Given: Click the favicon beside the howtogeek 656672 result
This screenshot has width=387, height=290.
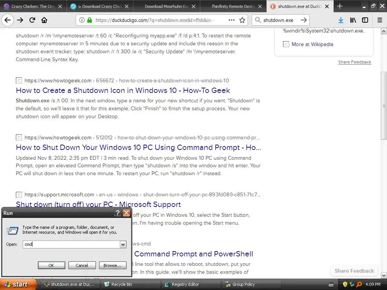Looking at the screenshot, I should click(19, 80).
